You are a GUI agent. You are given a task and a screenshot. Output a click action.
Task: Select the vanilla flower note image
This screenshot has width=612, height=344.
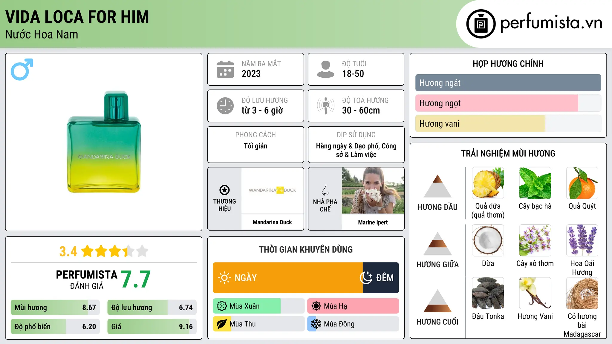tap(535, 293)
